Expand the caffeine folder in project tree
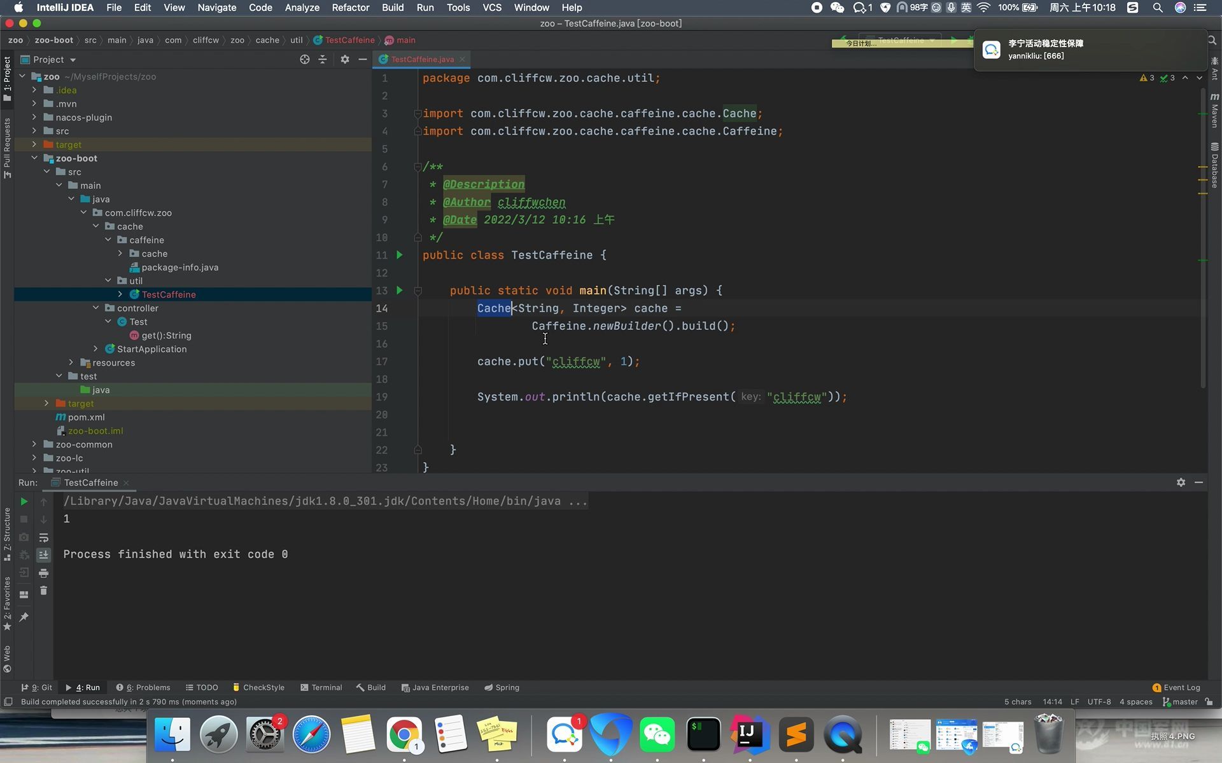Viewport: 1222px width, 763px height. tap(108, 239)
